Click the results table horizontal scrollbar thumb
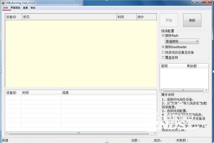The width and height of the screenshot is (214, 143). (x=79, y=133)
